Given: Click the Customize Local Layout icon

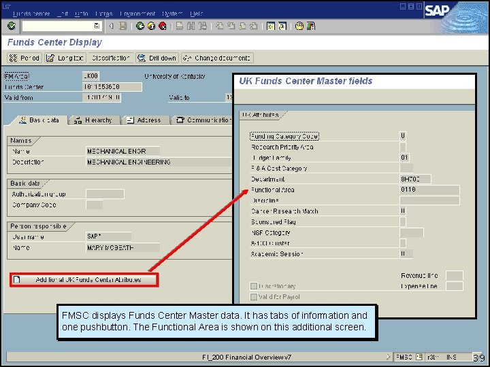Looking at the screenshot, I should pos(311,26).
